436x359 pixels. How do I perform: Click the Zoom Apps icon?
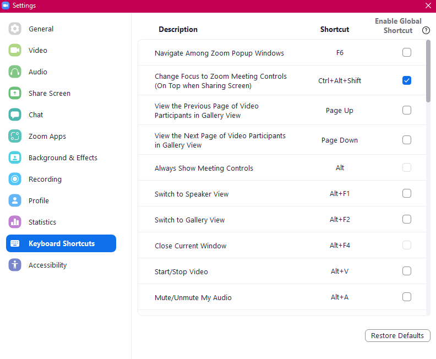15,136
